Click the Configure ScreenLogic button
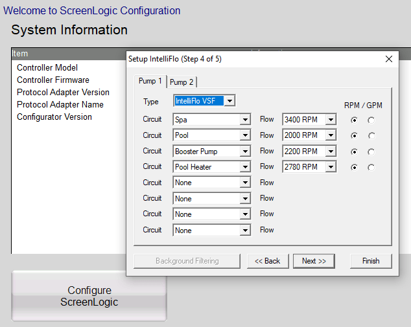Screen dimensions: 411x327 89,296
